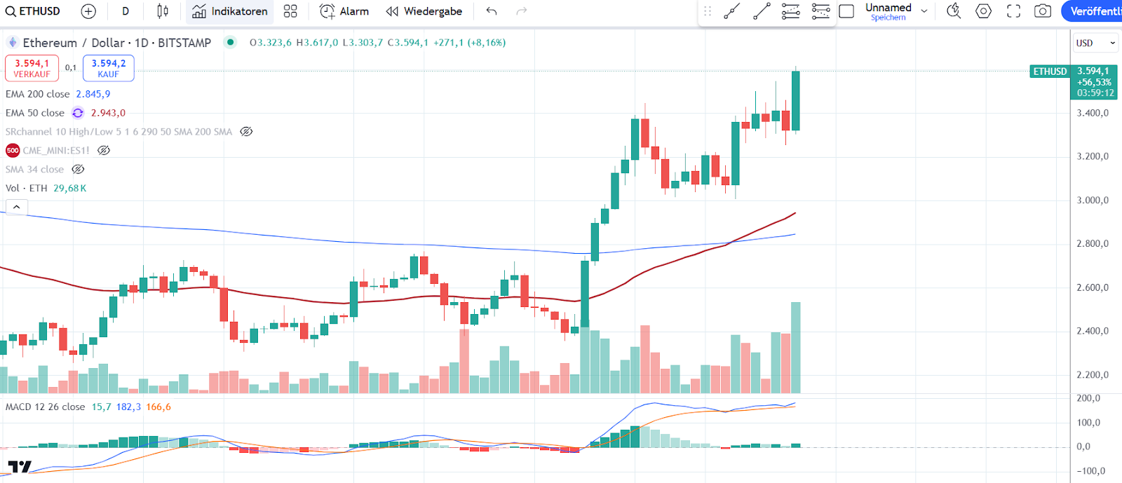1122x483 pixels.
Task: Click the countdown timer 03:59:12
Action: click(1095, 93)
